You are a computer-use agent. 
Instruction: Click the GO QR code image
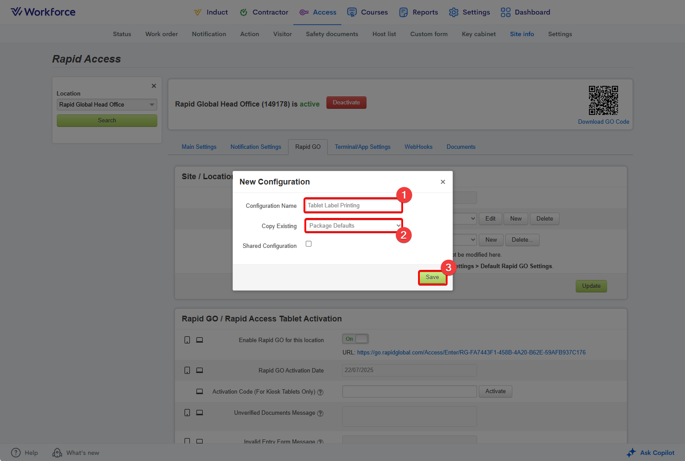(604, 100)
